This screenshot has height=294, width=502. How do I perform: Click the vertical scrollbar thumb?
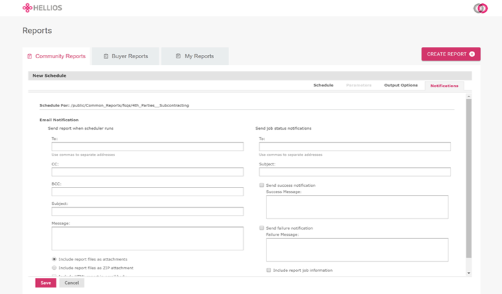tap(469, 178)
